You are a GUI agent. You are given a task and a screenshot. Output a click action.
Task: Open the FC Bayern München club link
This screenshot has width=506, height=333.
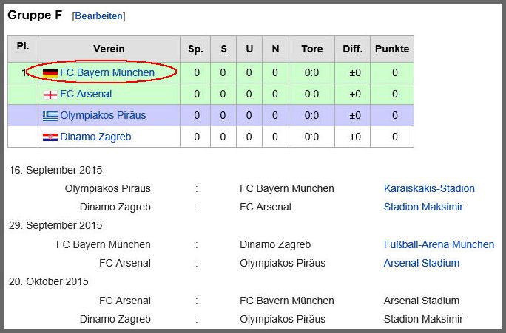point(107,72)
